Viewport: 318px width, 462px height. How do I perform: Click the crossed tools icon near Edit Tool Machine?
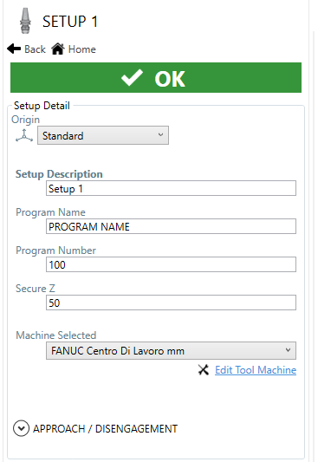(204, 370)
